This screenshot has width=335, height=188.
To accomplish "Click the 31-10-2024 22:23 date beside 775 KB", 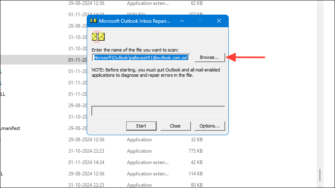I will (86, 151).
